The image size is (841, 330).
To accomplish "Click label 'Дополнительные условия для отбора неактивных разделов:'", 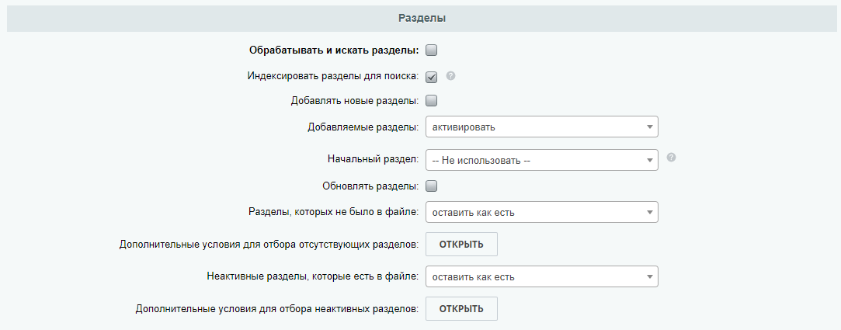I will (x=277, y=309).
